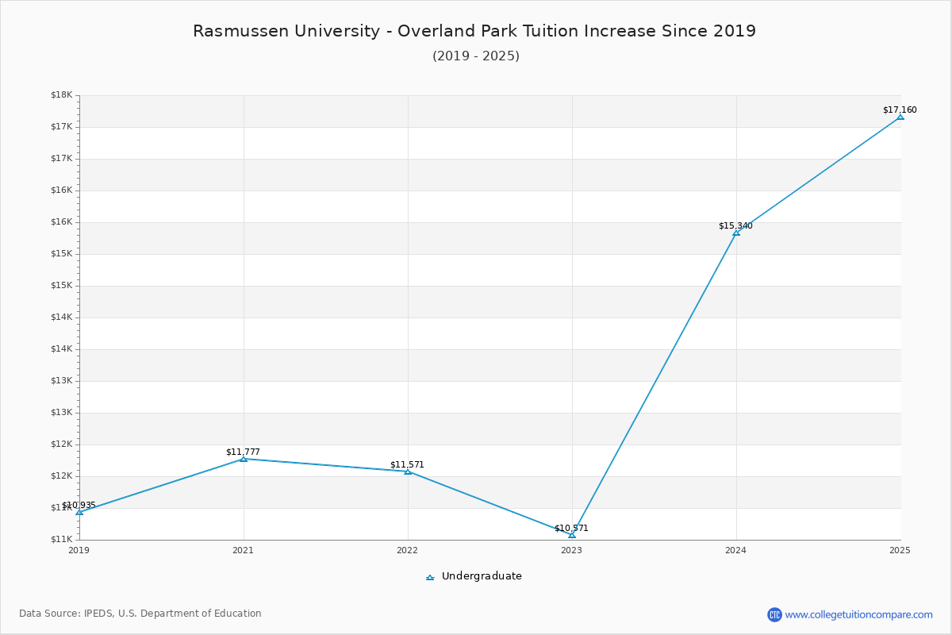This screenshot has width=952, height=635.
Task: Click the 2023 data point triangle
Action: pos(572,535)
